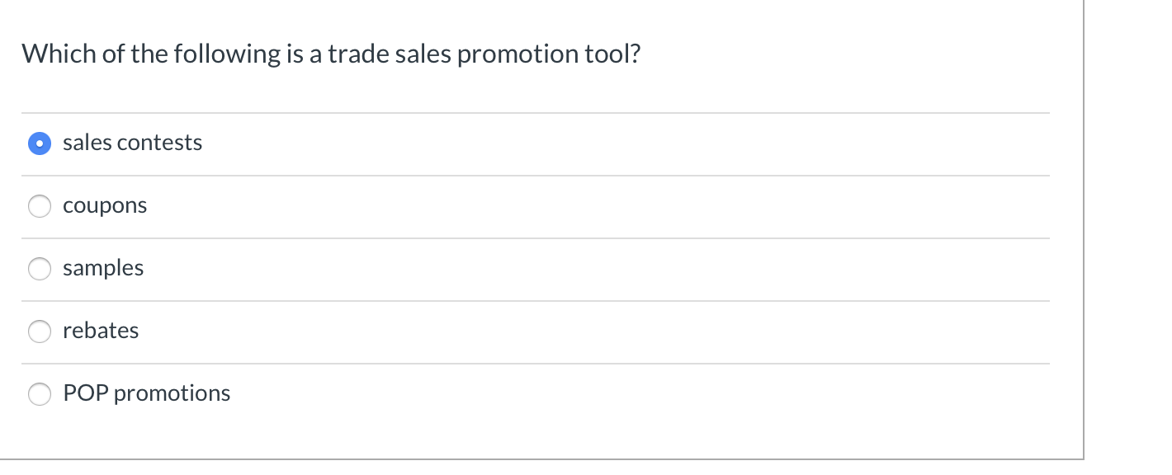This screenshot has height=475, width=1172.
Task: Select the "POP promotions" radio button
Action: coord(40,394)
